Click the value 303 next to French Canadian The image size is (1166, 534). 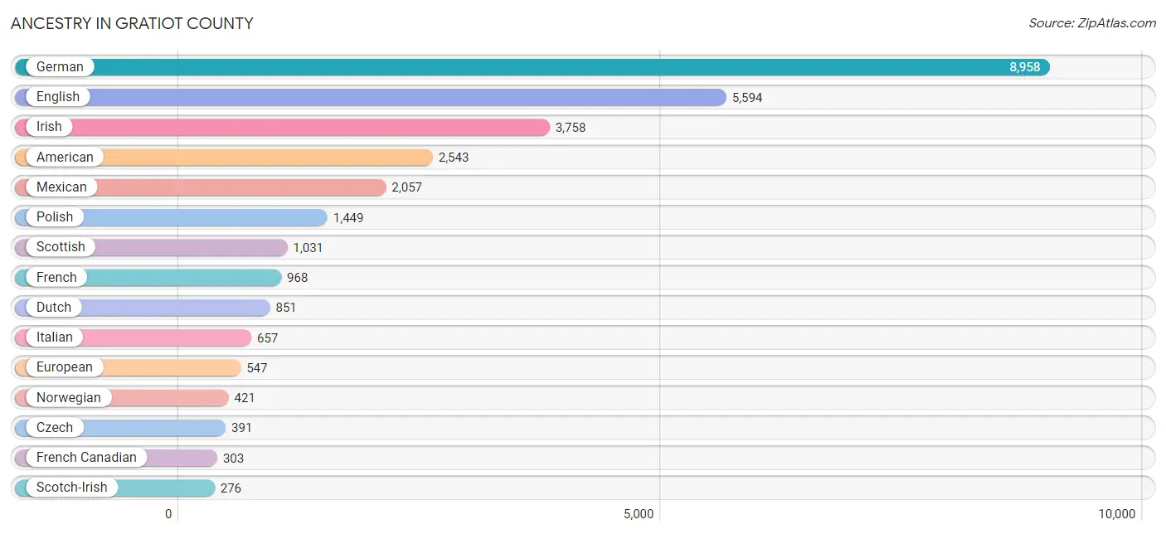(234, 459)
